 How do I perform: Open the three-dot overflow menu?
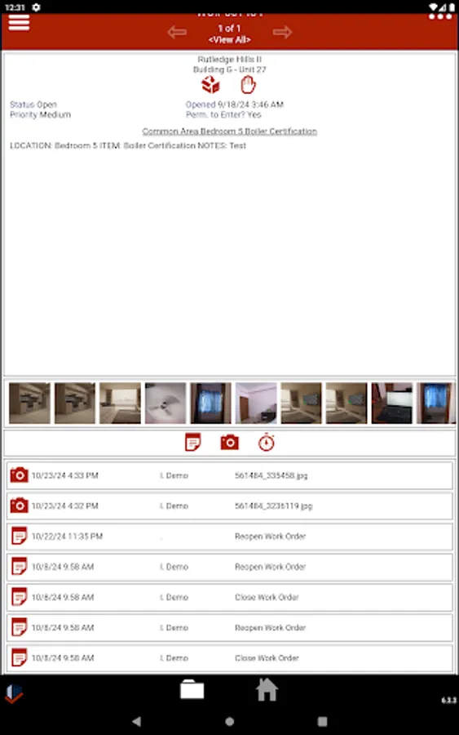click(439, 16)
